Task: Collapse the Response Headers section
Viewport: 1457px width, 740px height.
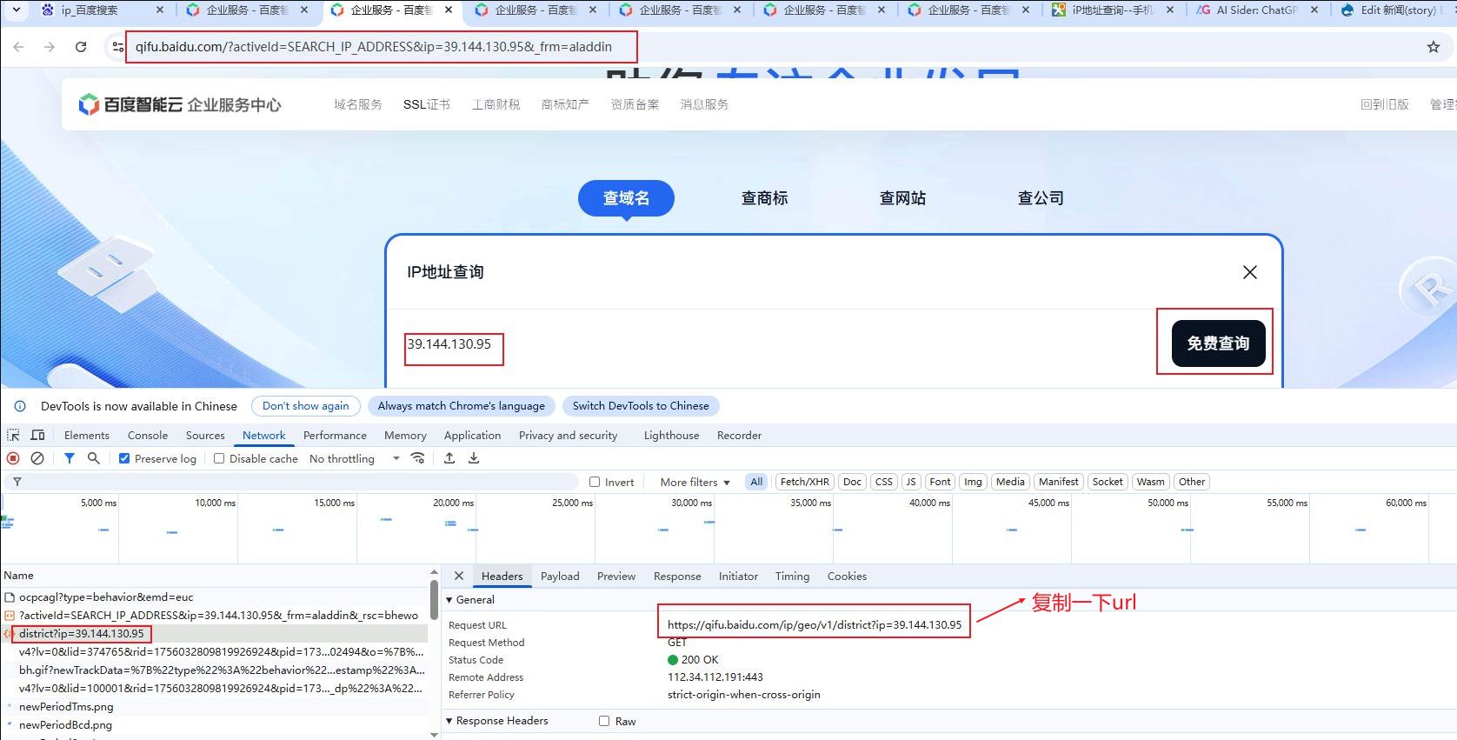Action: (x=497, y=721)
